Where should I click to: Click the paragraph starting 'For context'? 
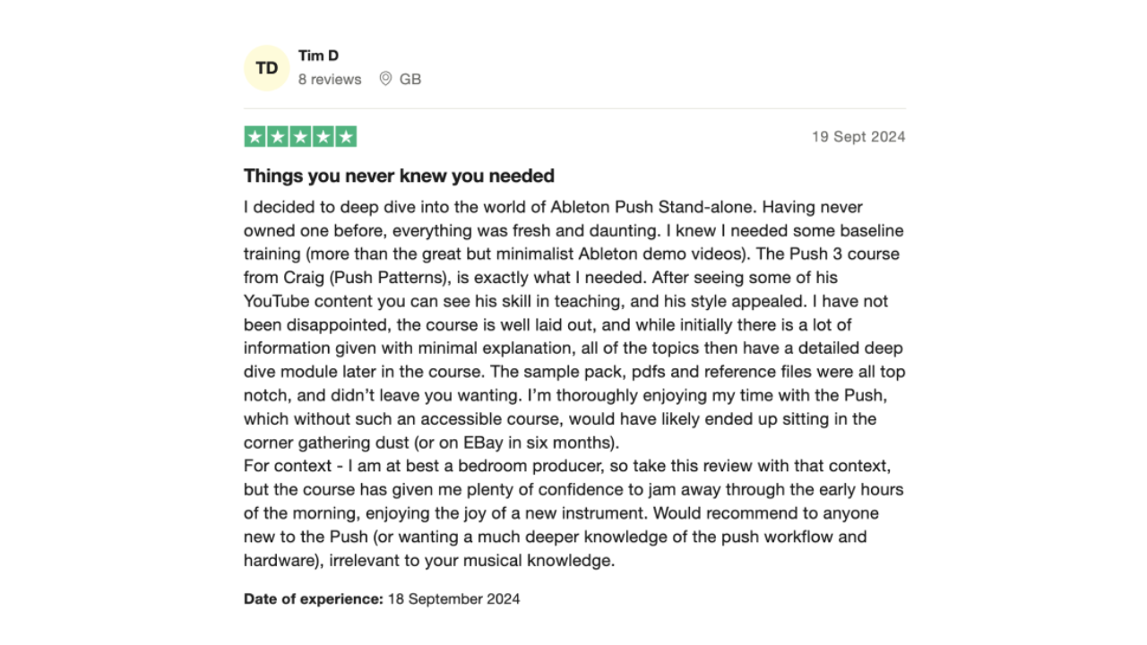point(573,513)
